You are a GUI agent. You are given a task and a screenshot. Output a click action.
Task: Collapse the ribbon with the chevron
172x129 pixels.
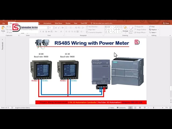(170, 35)
